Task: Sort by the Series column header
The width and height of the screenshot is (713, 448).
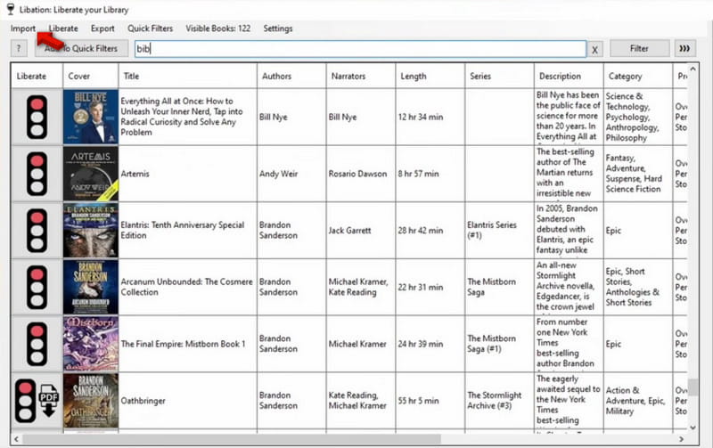Action: tap(499, 76)
